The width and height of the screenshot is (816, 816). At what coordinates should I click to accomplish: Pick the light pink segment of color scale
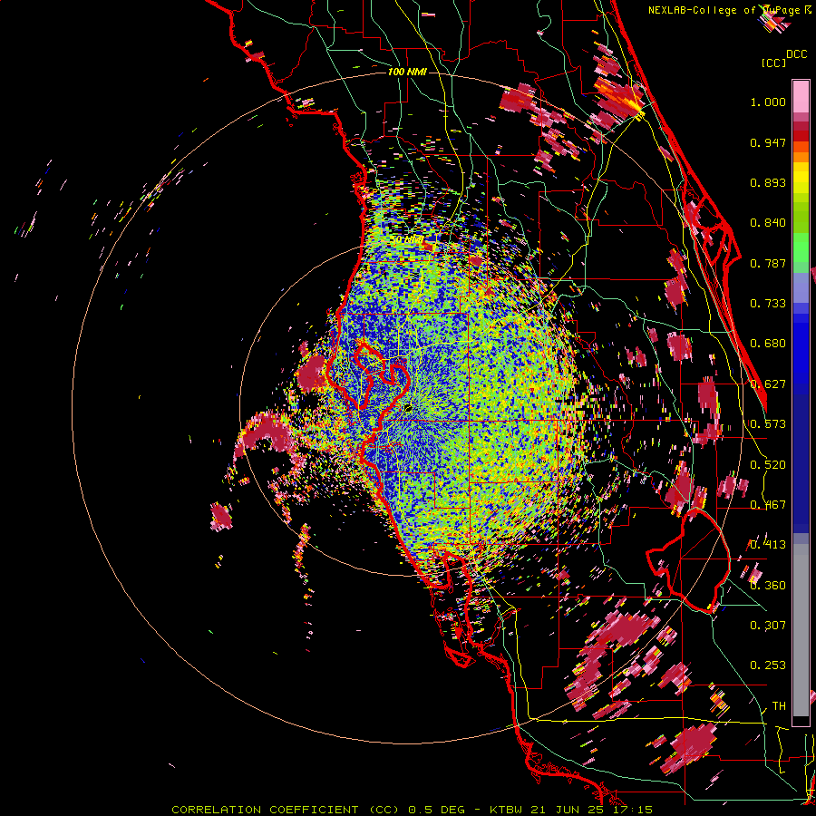click(x=801, y=96)
